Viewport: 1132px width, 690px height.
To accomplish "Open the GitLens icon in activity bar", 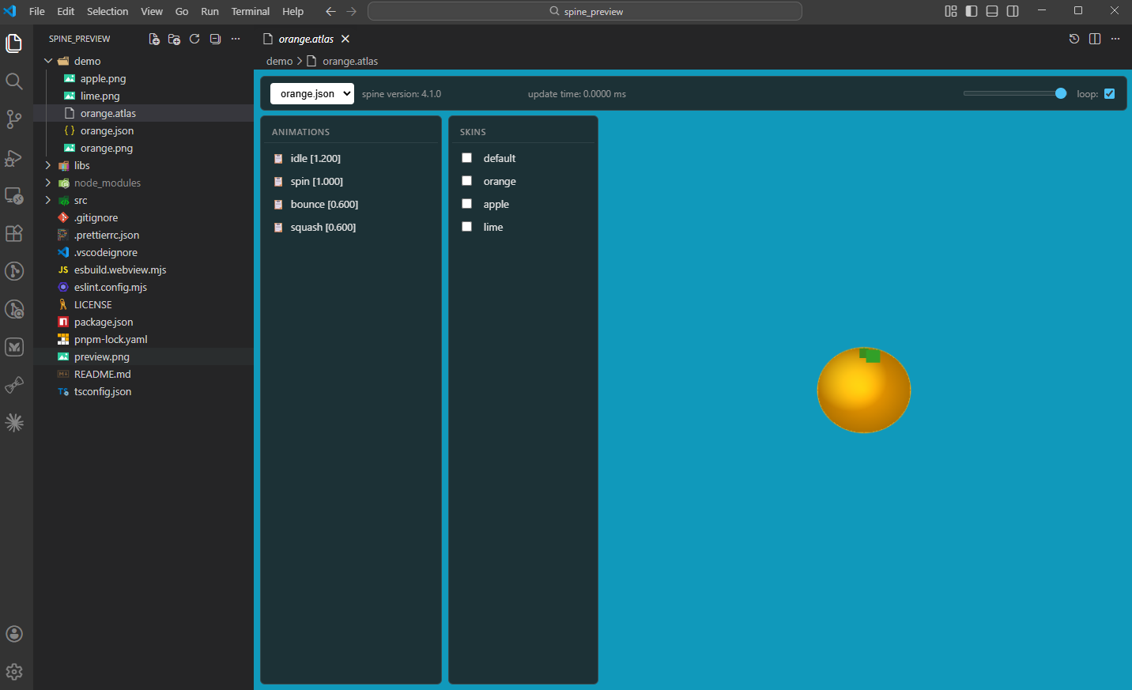I will (14, 271).
